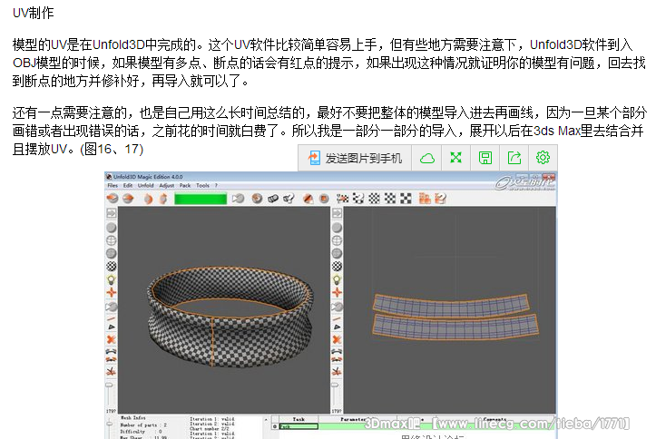The image size is (656, 439).
Task: Open the Adjust menu
Action: coord(167,185)
